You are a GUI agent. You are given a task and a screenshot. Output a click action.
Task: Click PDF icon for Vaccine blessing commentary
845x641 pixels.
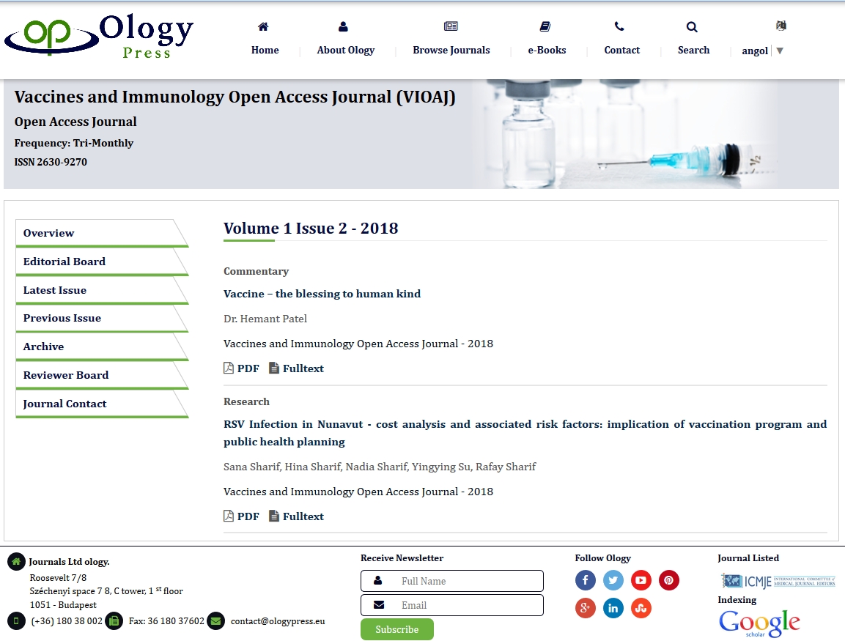229,368
